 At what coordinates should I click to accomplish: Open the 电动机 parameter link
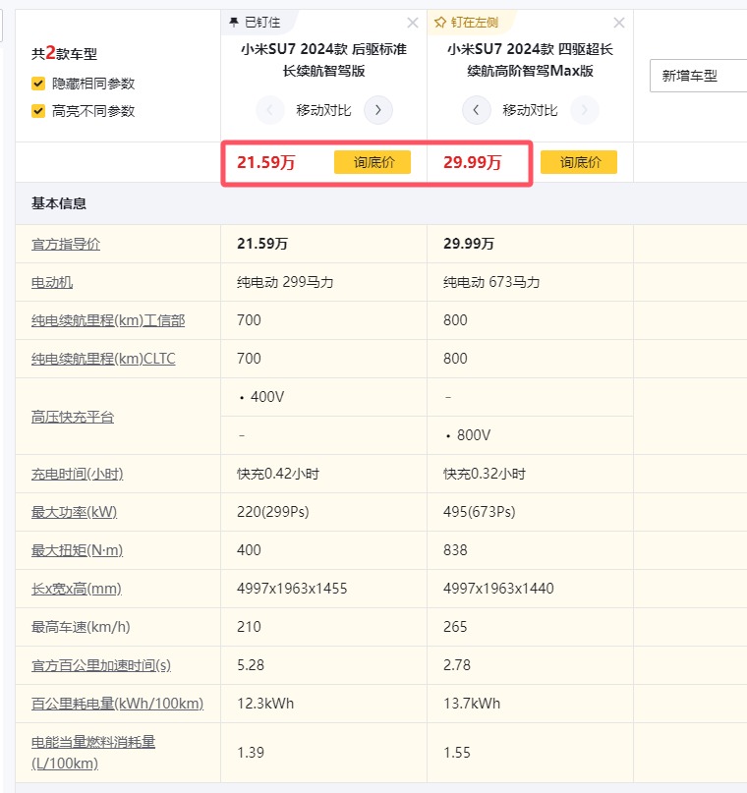click(52, 282)
